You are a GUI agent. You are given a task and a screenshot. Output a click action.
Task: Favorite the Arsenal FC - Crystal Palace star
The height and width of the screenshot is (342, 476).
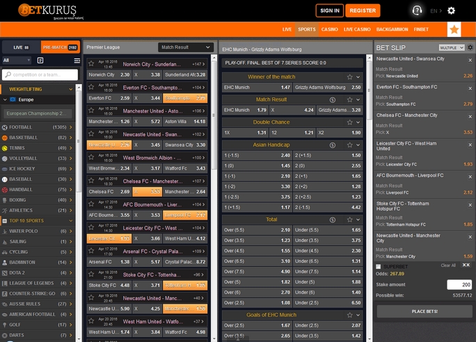pos(91,251)
